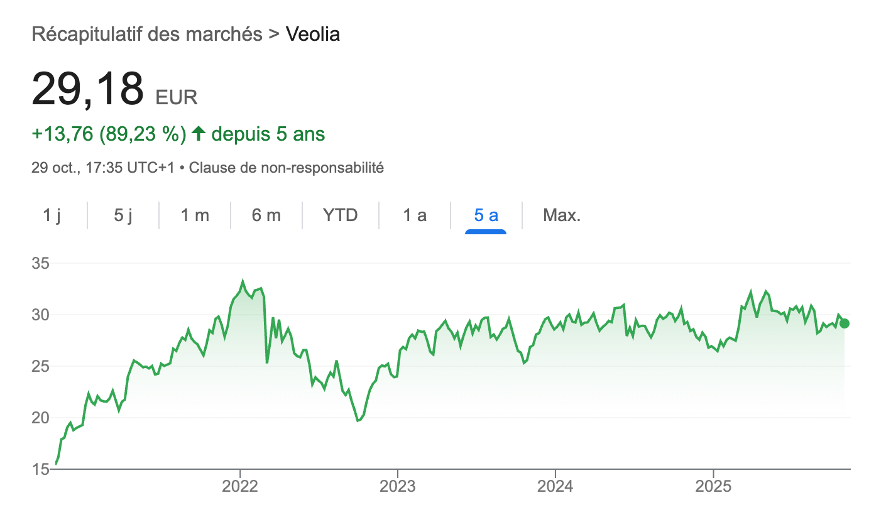
Task: Click the current price dot on the chart
Action: point(845,323)
